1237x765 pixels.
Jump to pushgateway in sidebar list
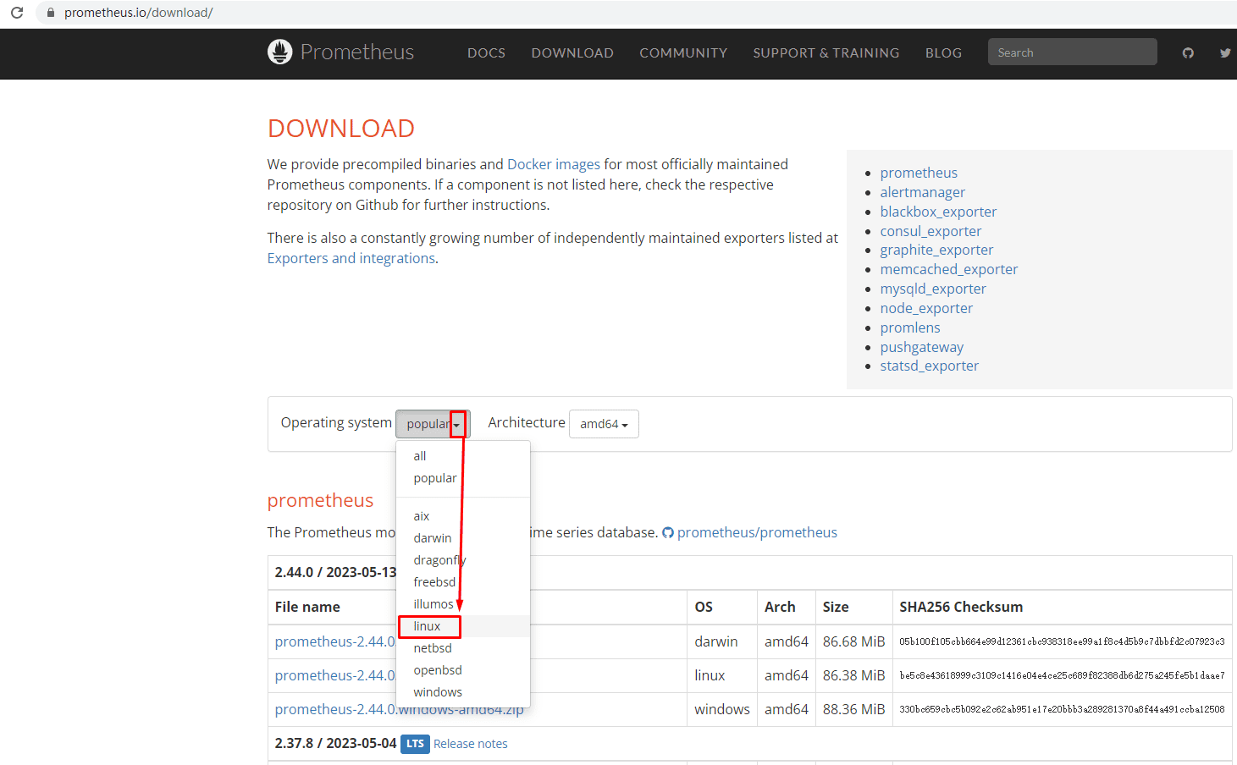click(x=921, y=347)
